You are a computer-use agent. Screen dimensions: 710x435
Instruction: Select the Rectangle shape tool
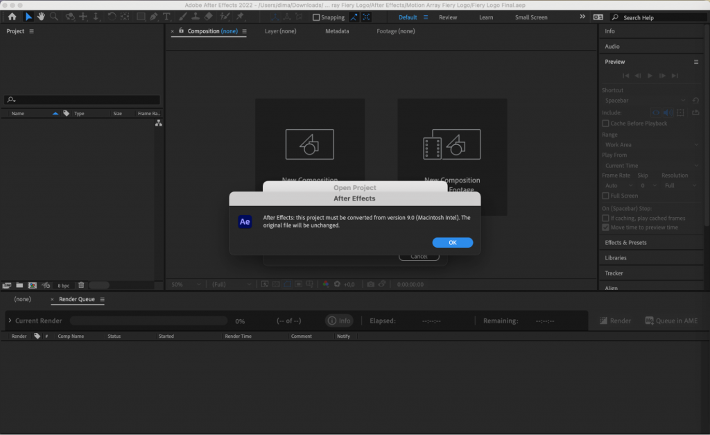point(140,17)
